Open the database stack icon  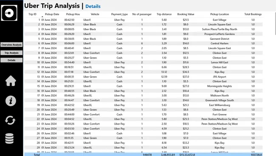click(x=9, y=139)
